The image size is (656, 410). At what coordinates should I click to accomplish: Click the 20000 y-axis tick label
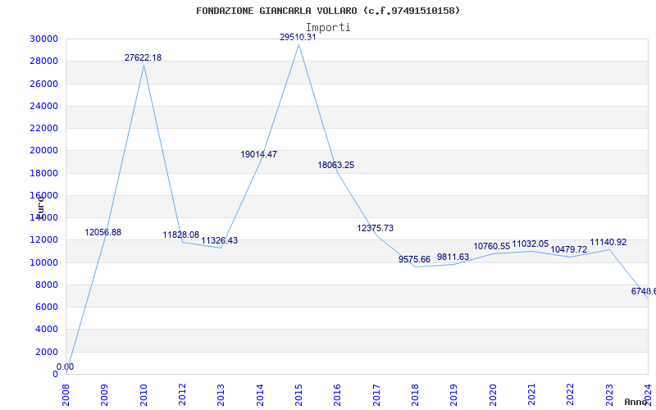coord(43,151)
